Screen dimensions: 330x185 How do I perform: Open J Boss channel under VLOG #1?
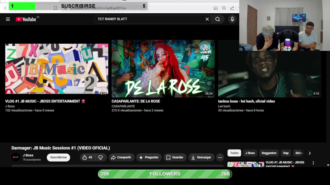[x=10, y=106]
